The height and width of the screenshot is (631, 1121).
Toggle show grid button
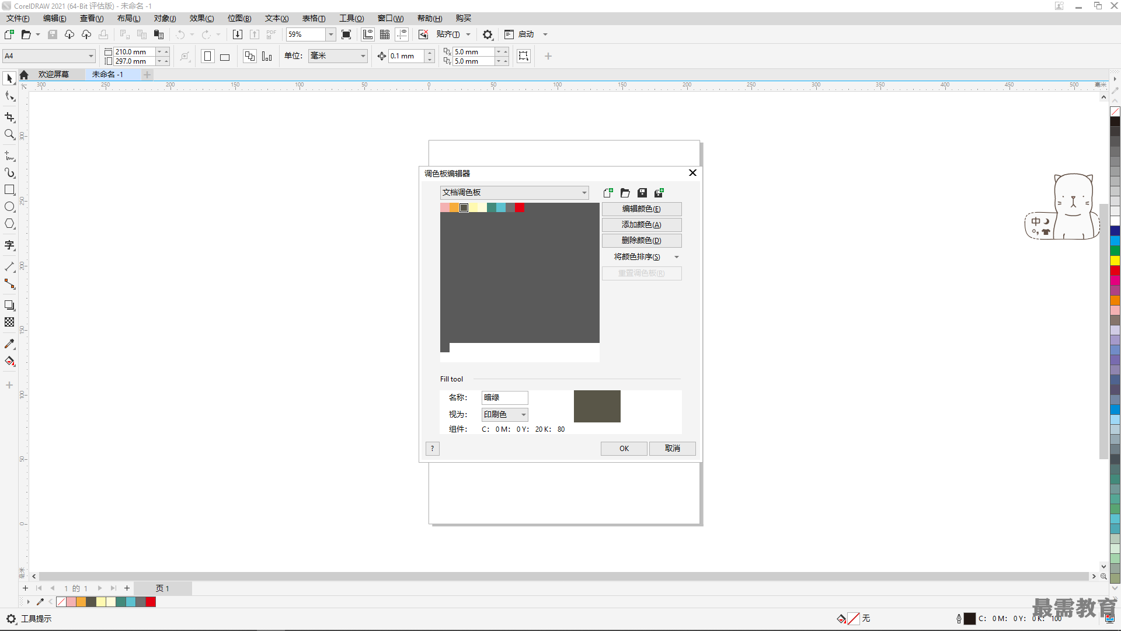[385, 34]
